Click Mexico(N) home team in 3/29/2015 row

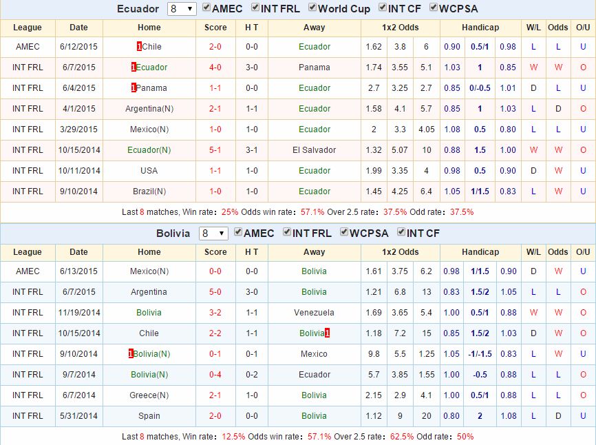[x=149, y=130]
